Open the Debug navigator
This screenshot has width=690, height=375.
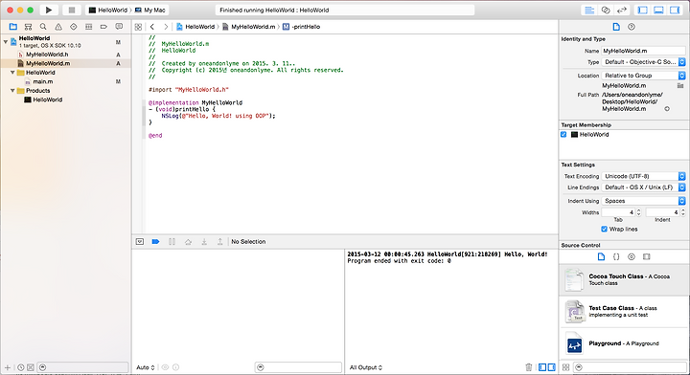coord(88,27)
